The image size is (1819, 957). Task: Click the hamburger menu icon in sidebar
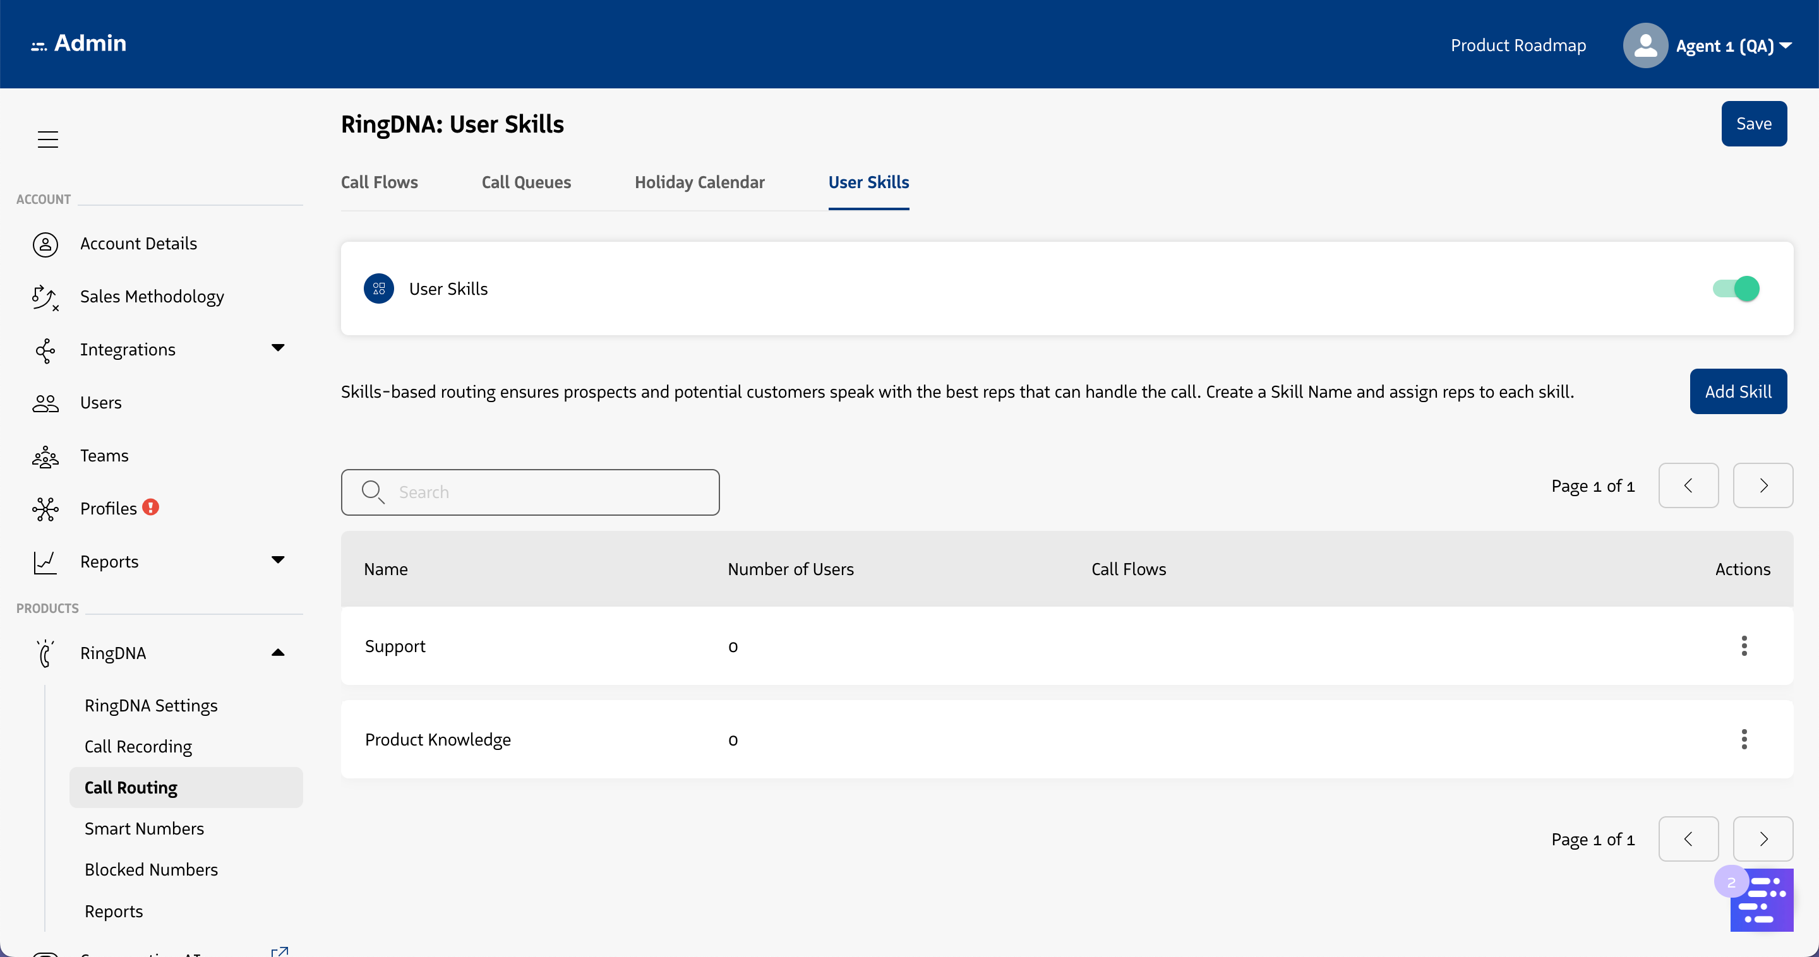tap(47, 139)
